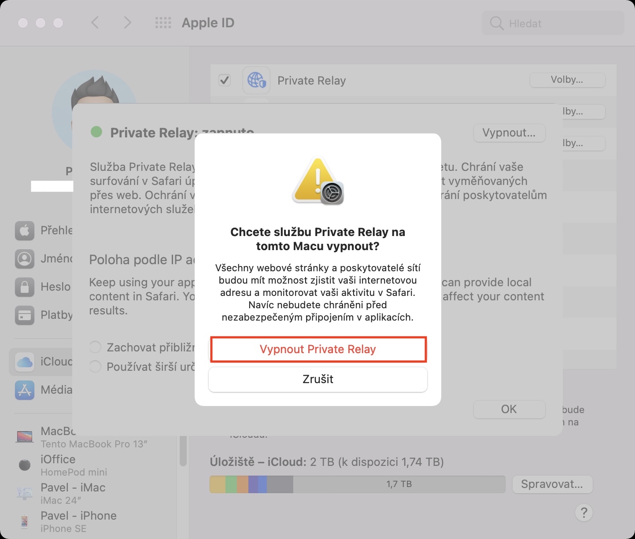Focus the Hledat search field
This screenshot has height=539, width=635.
553,23
